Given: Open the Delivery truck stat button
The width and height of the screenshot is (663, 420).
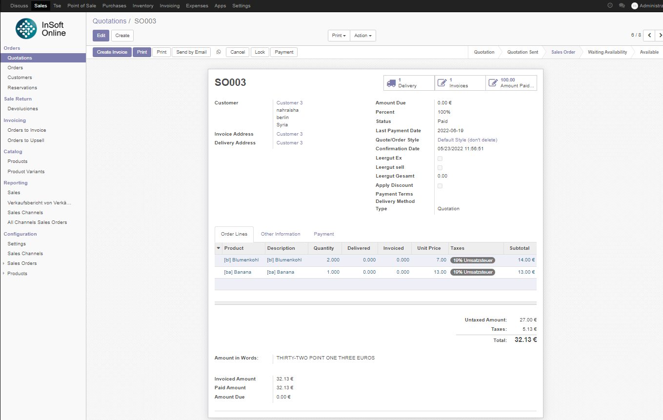Looking at the screenshot, I should [x=409, y=83].
